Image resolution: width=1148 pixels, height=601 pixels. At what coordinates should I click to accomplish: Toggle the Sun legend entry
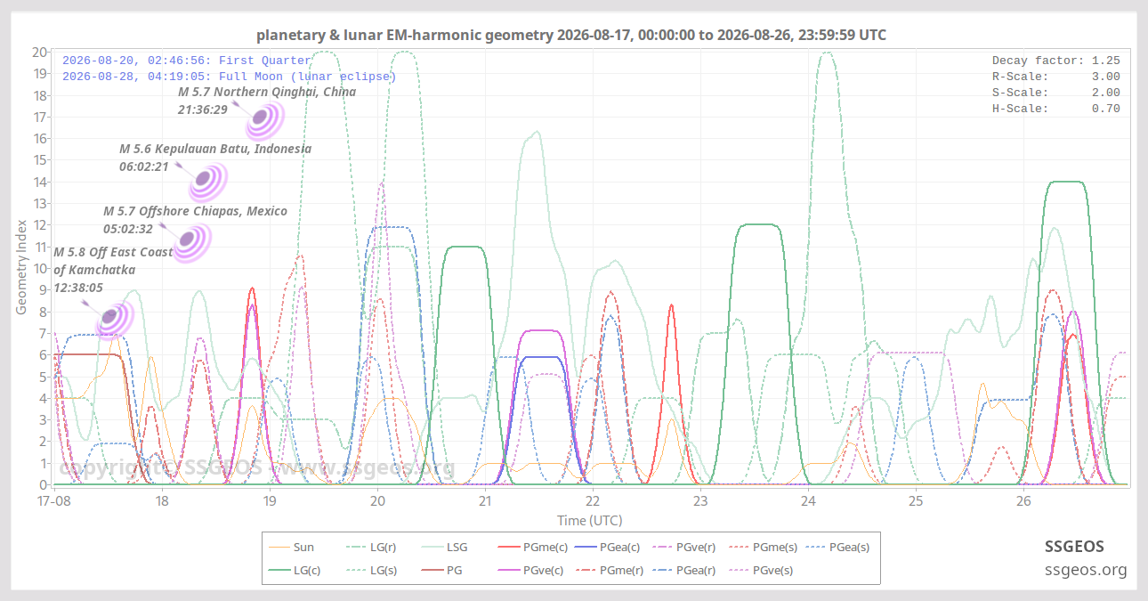click(291, 548)
